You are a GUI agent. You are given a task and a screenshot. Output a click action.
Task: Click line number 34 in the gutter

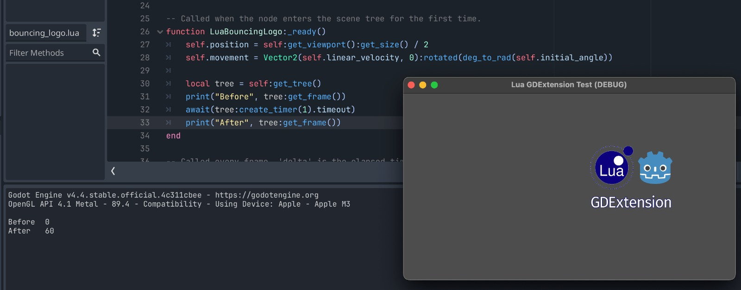[145, 136]
